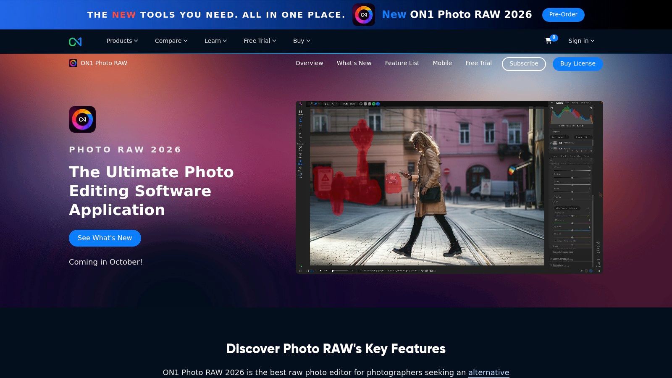
Task: Click the Photo RAW 2026 app icon above the heading
Action: click(x=83, y=119)
